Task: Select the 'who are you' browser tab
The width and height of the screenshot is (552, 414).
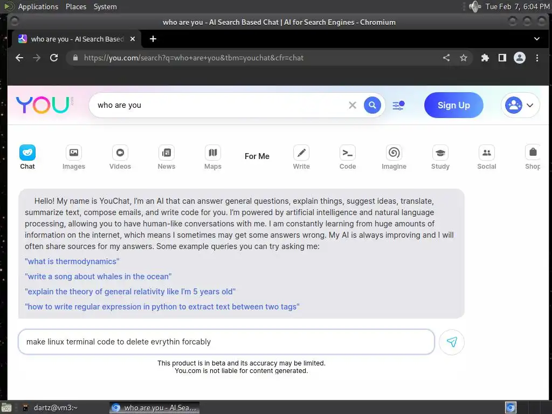Action: (x=77, y=39)
